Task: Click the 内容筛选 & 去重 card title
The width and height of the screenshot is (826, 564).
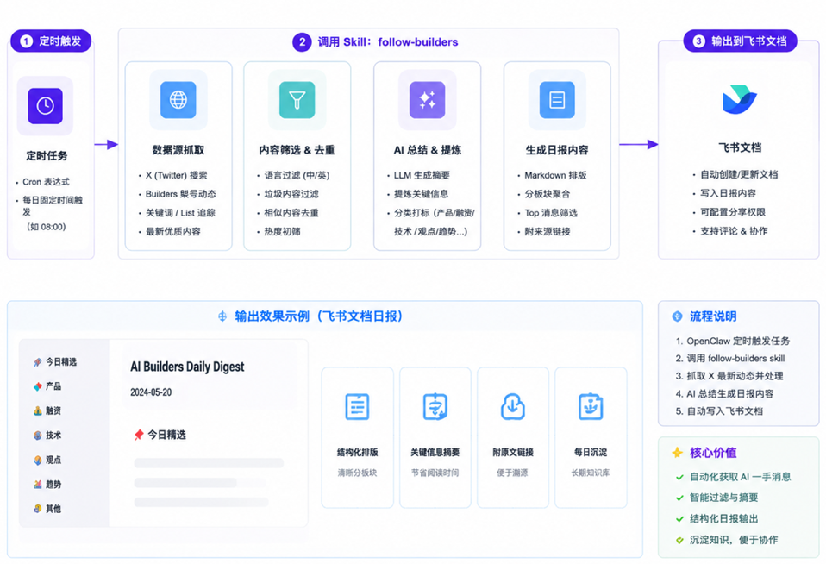Action: tap(297, 150)
